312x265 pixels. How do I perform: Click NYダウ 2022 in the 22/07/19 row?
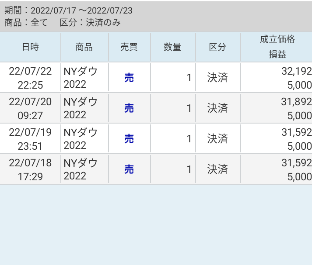coord(81,139)
